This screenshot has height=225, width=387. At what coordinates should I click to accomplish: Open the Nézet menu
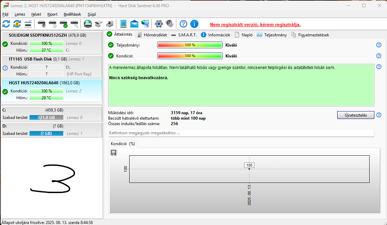point(36,14)
